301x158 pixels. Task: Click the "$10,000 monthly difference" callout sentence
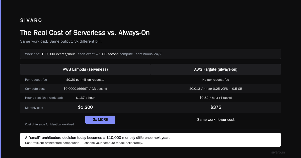pos(97,138)
